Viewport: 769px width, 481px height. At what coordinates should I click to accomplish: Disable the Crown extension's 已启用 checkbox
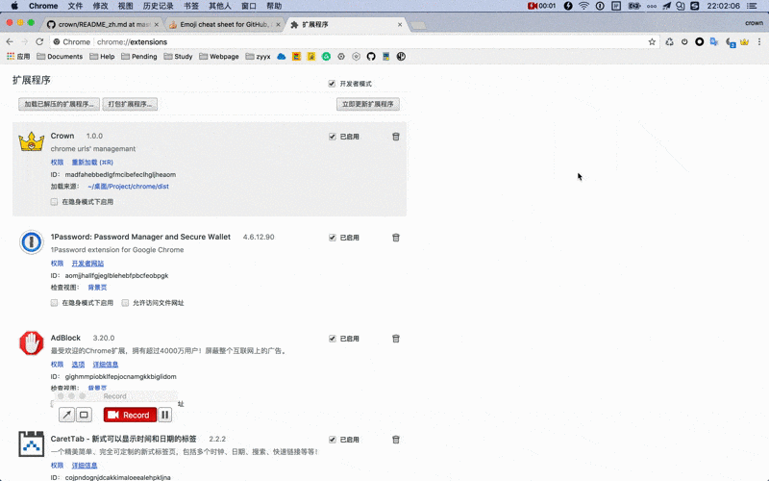[x=333, y=137]
